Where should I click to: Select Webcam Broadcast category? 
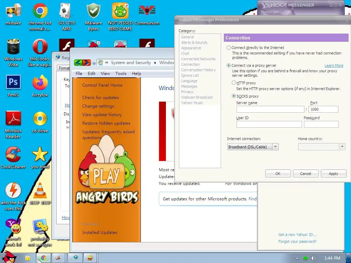(x=197, y=97)
